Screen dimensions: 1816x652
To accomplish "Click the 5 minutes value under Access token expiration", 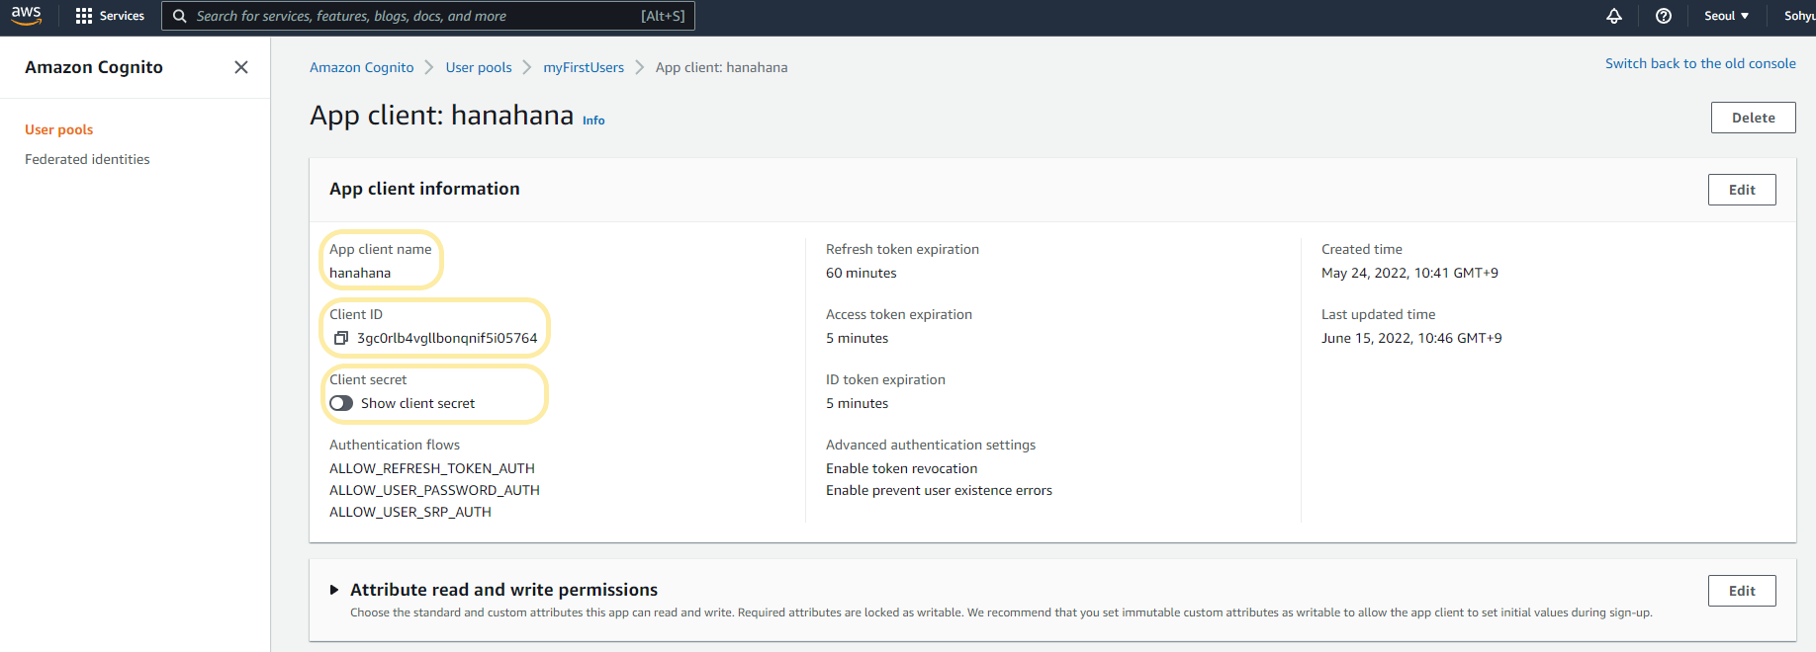I will tap(857, 338).
